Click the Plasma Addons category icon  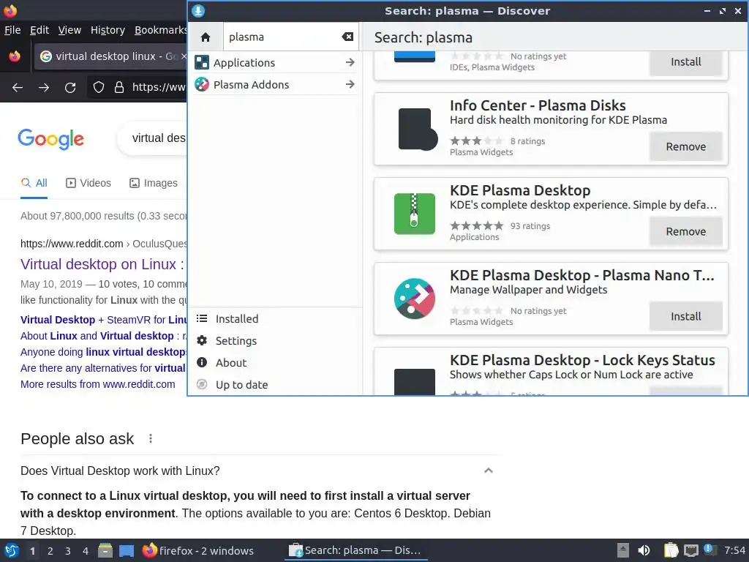pos(202,85)
